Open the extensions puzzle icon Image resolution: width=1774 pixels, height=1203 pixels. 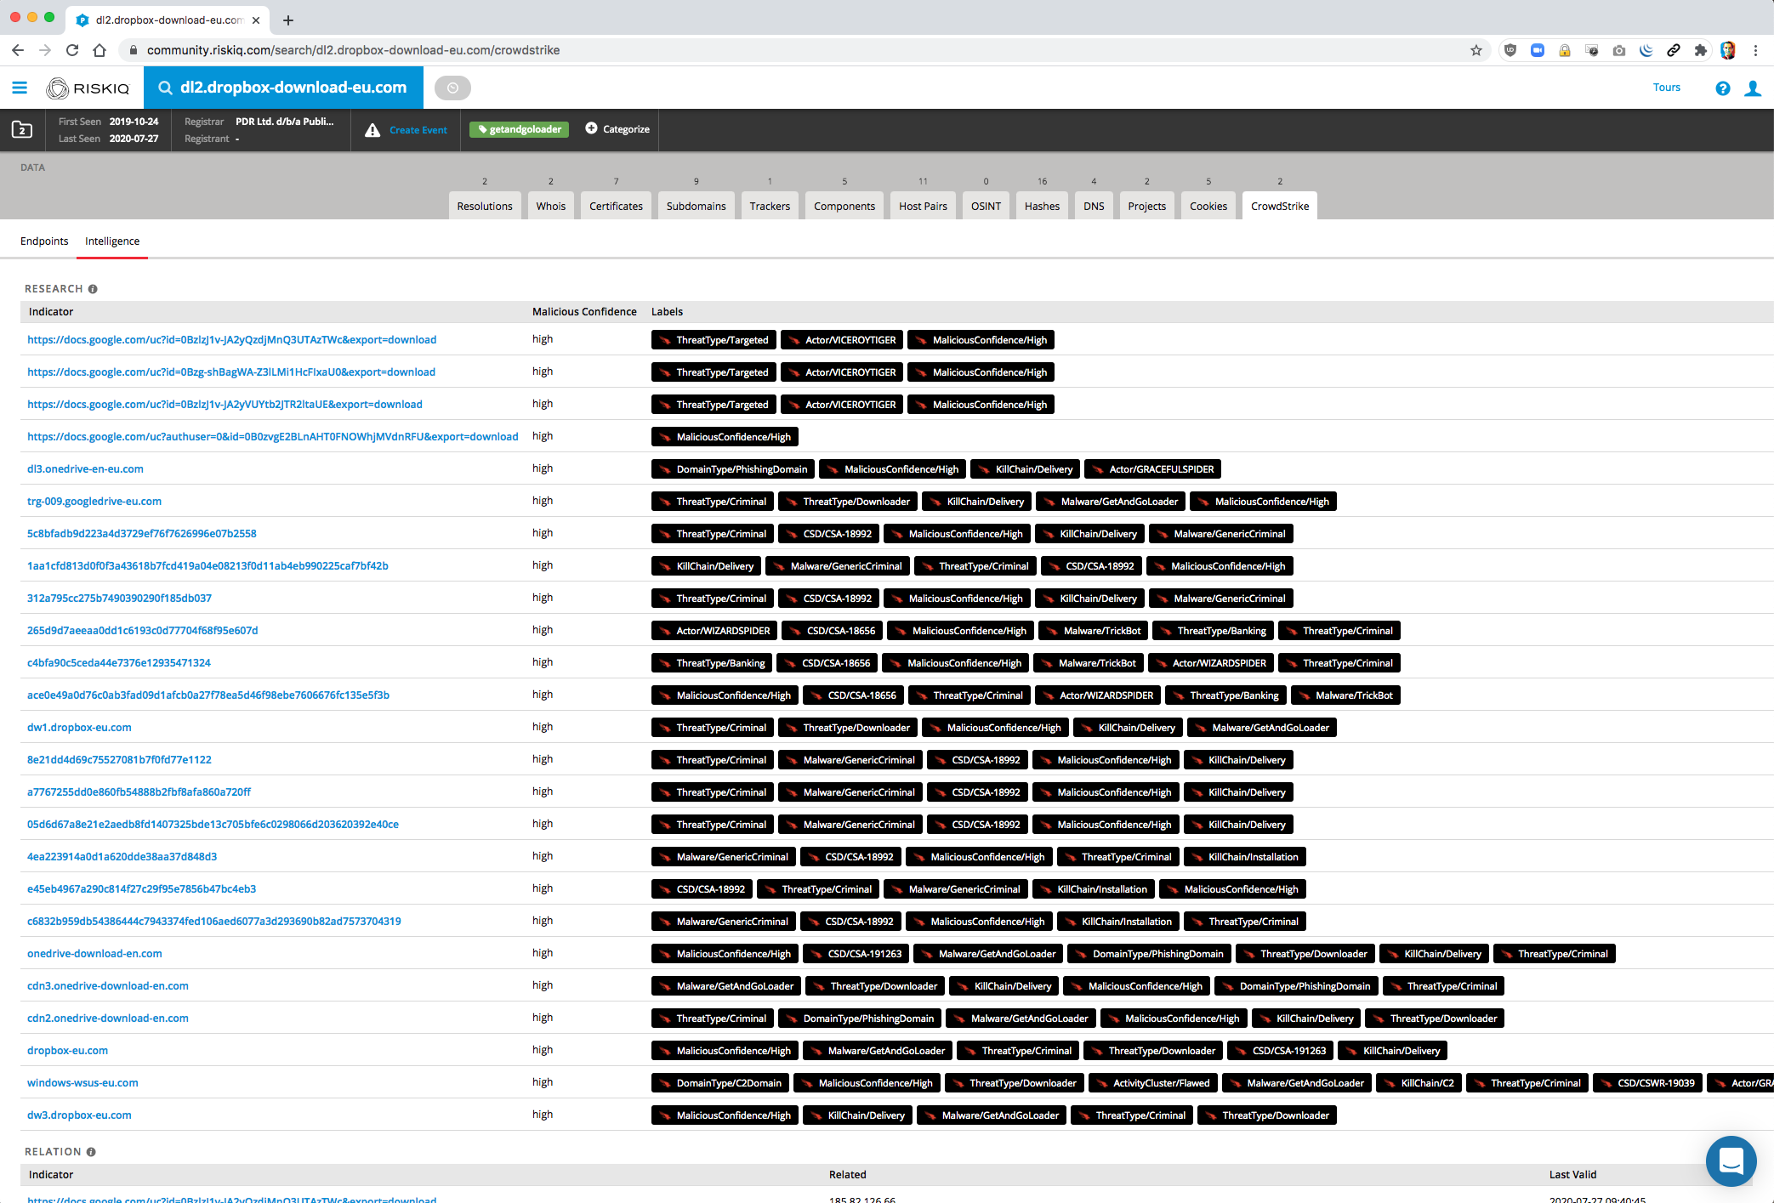pos(1700,50)
